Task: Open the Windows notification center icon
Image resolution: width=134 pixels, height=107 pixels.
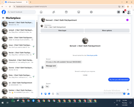Action: 131,103
